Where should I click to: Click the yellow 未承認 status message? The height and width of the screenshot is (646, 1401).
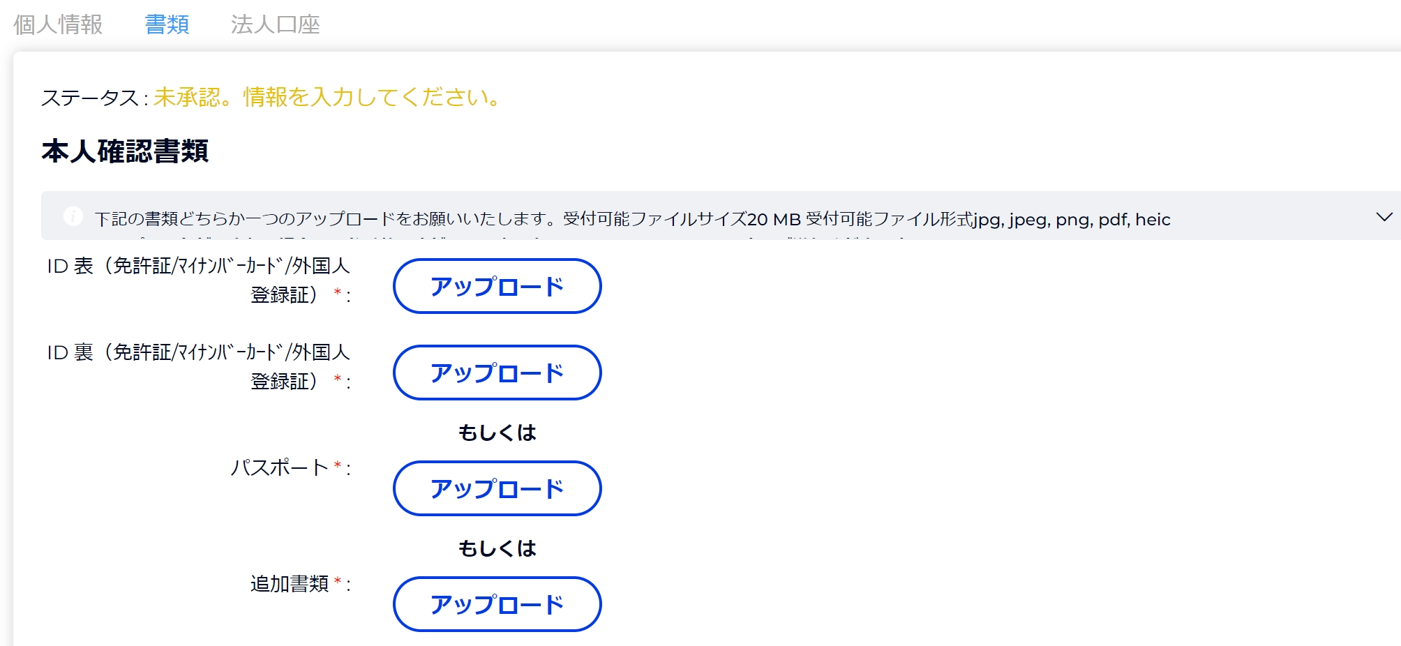click(327, 97)
